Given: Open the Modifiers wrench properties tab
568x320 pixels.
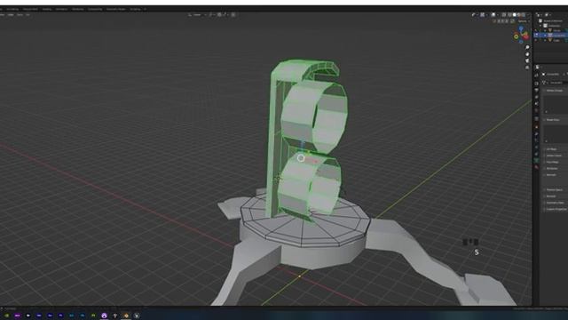Looking at the screenshot, I should pyautogui.click(x=536, y=133).
